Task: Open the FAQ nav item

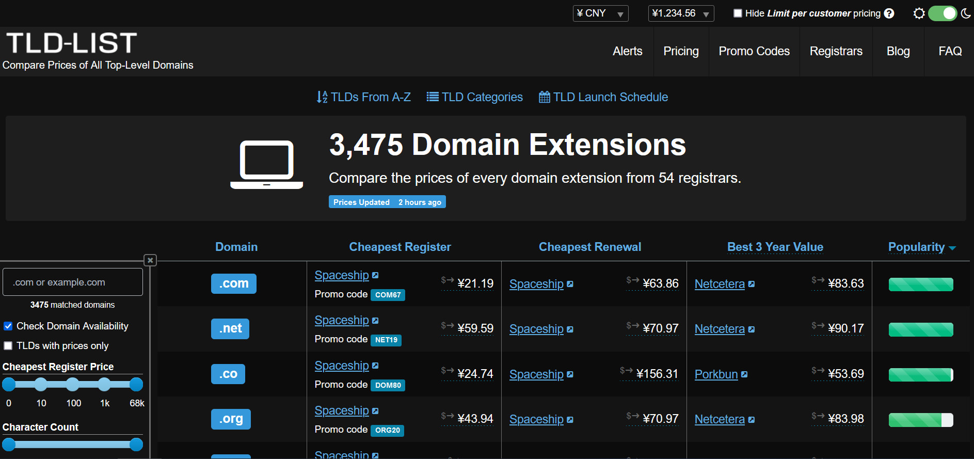Action: [950, 51]
